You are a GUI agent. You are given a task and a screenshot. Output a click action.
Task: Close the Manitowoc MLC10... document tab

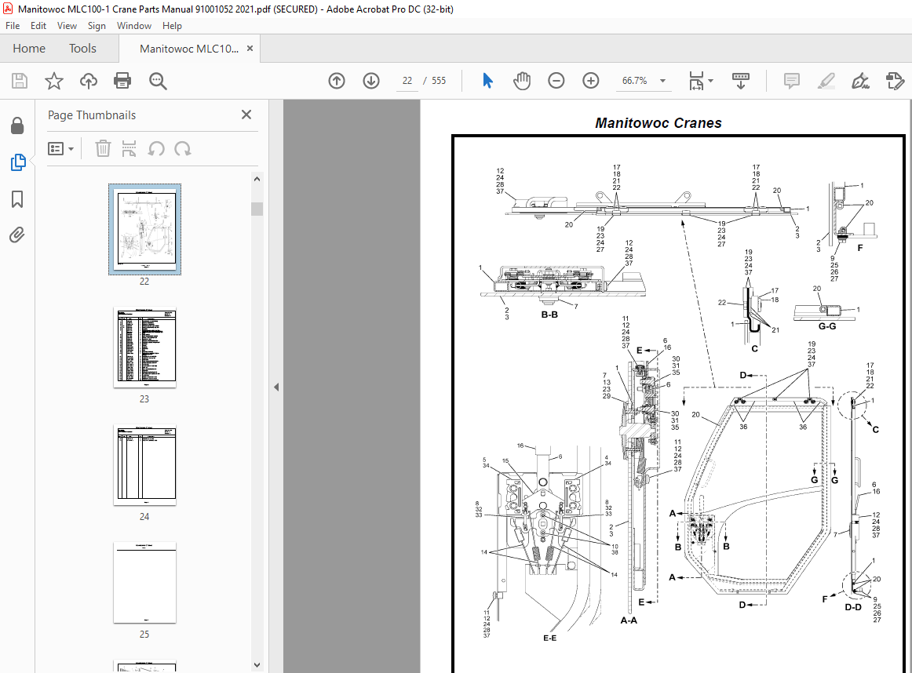click(x=250, y=48)
